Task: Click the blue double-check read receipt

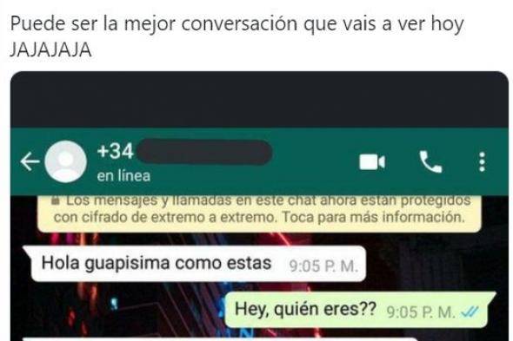Action: [x=470, y=312]
